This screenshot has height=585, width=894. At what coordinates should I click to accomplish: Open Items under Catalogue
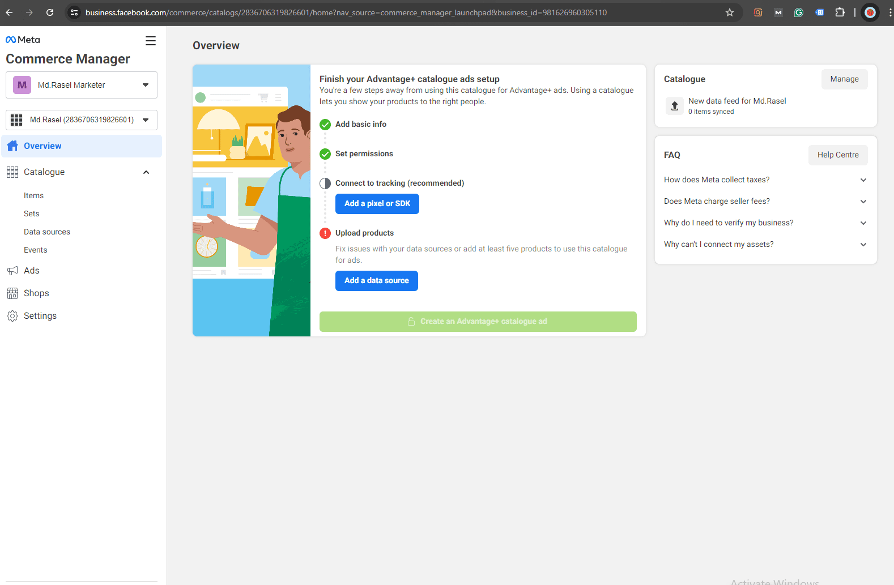33,196
